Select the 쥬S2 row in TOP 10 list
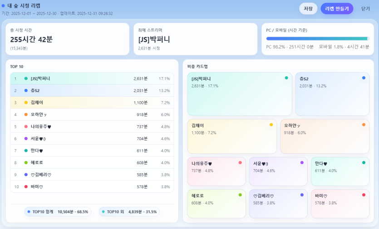Screen dimensions: 379x229 click(x=92, y=90)
